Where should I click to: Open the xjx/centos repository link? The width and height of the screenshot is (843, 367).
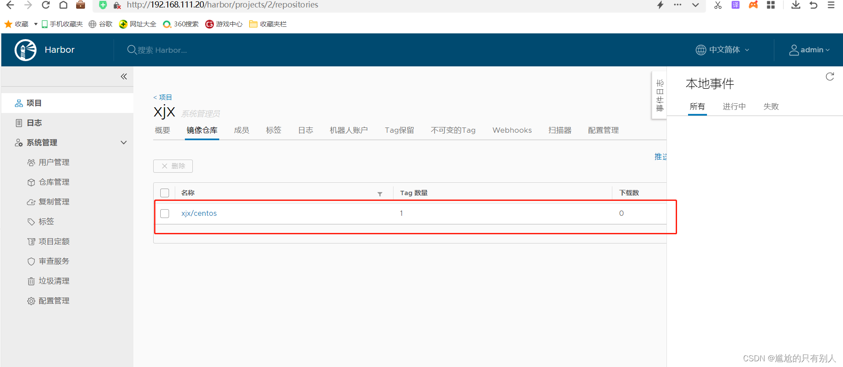(199, 213)
